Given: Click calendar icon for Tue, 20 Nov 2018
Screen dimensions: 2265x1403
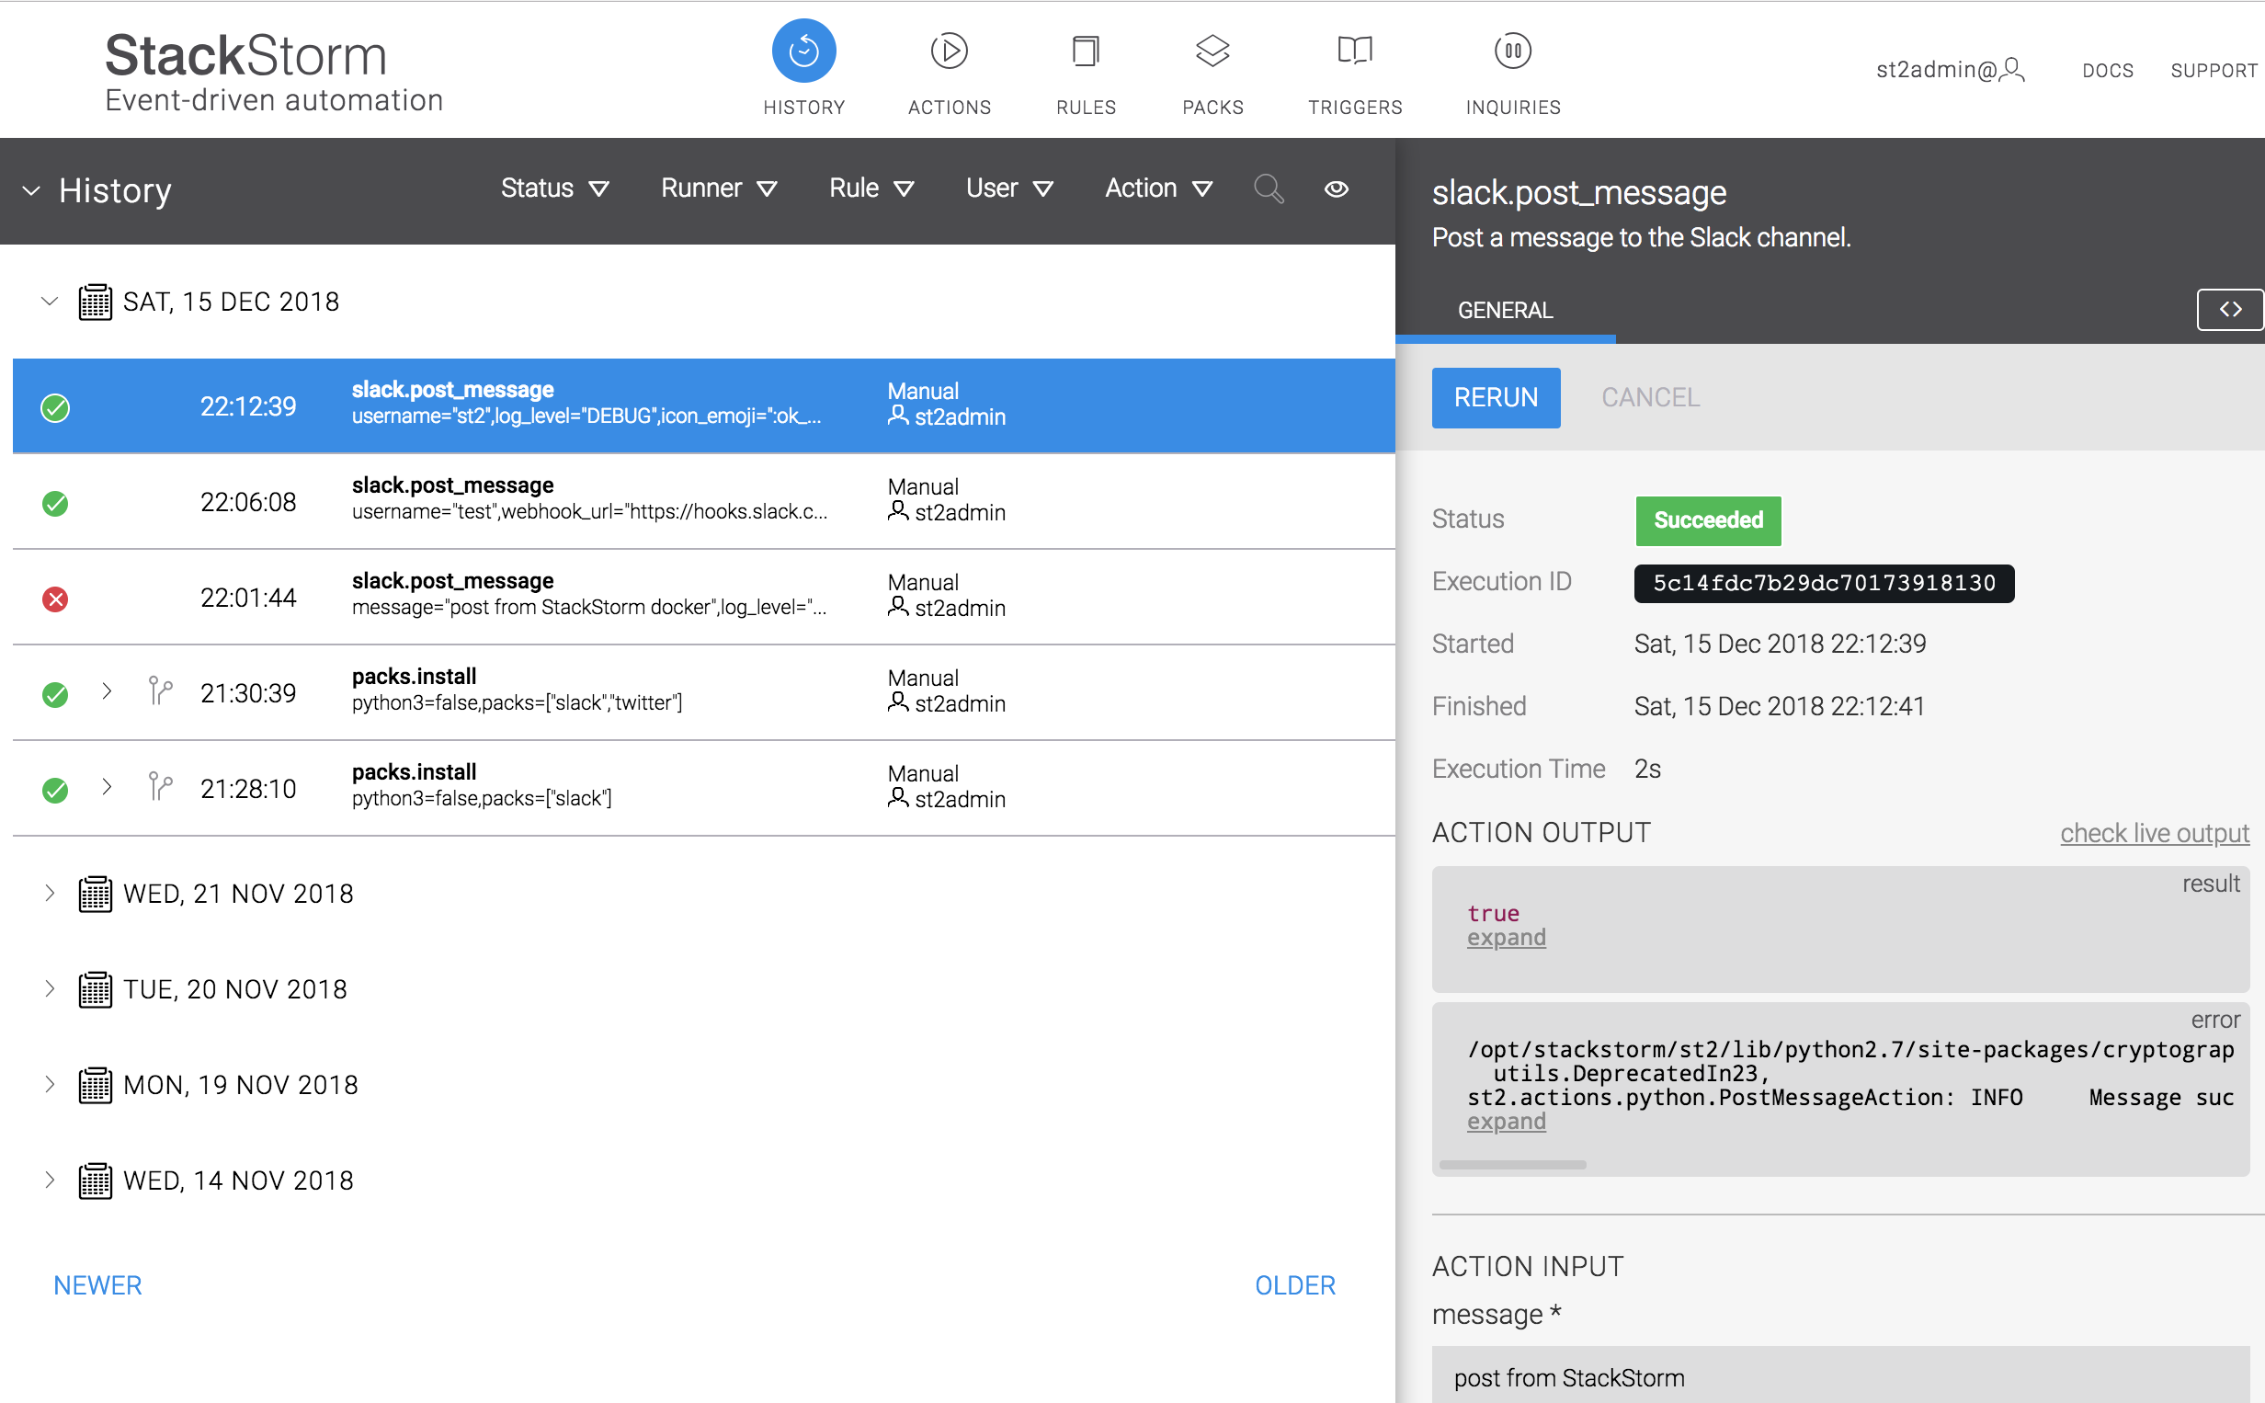Looking at the screenshot, I should 95,989.
